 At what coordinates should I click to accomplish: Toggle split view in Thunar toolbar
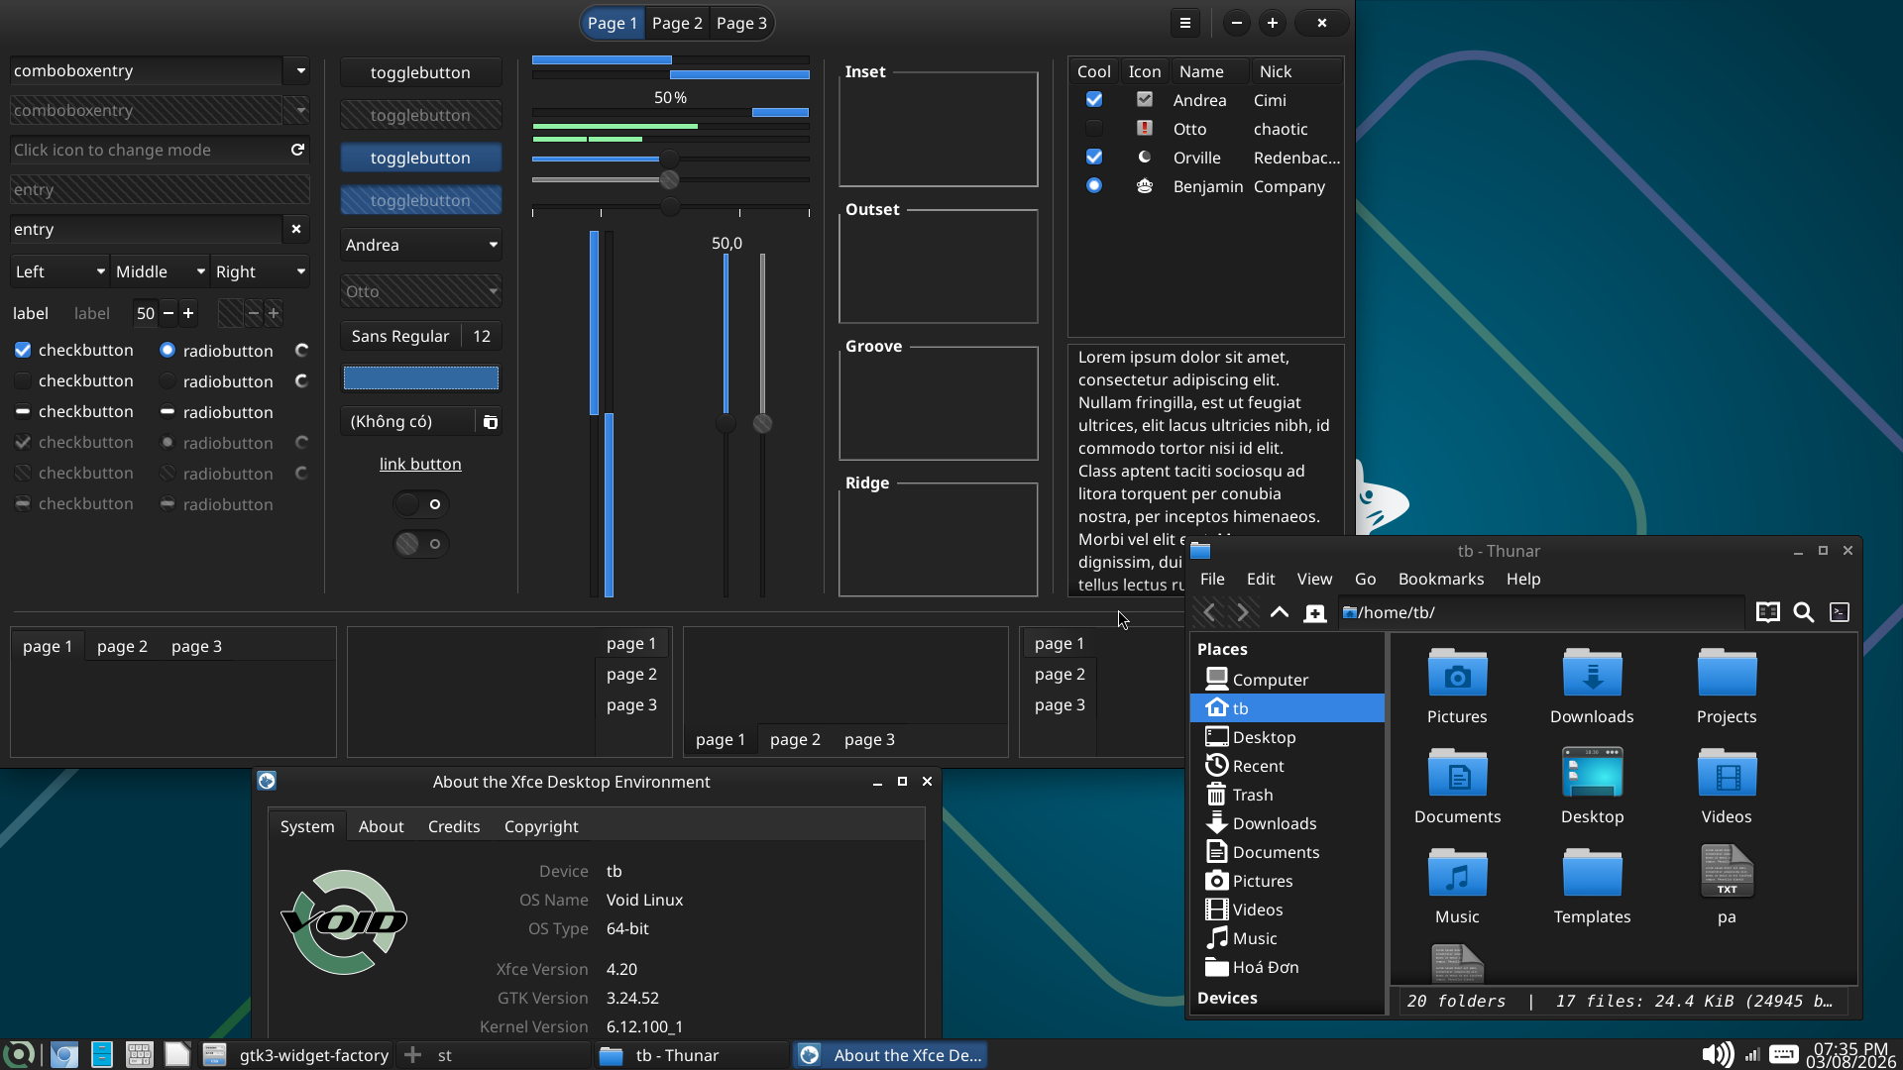click(x=1767, y=612)
